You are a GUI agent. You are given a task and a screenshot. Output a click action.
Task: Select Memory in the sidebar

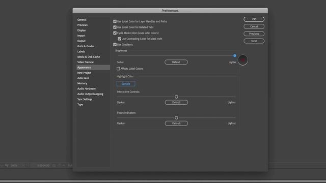tap(82, 83)
